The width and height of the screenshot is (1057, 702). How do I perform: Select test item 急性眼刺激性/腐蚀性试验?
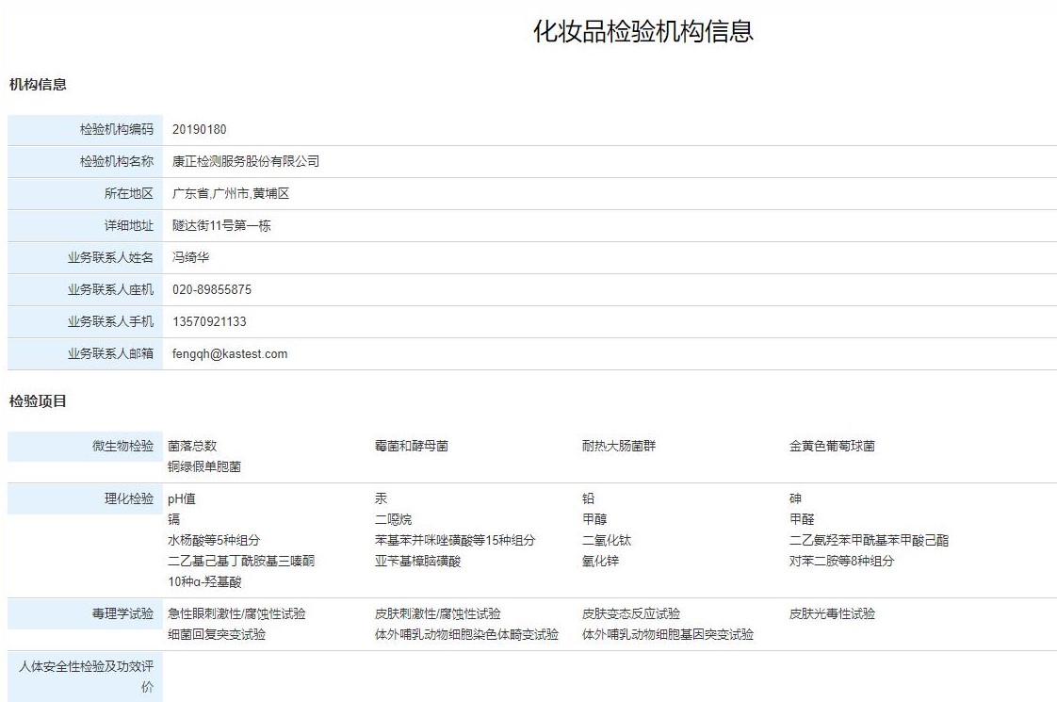236,613
